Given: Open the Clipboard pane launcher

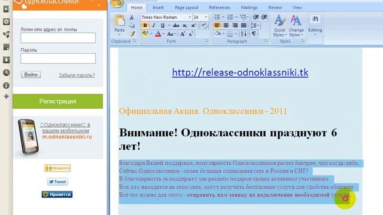Looking at the screenshot, I should [135, 41].
